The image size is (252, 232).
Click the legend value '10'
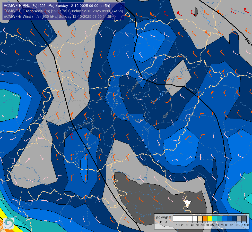(178, 225)
